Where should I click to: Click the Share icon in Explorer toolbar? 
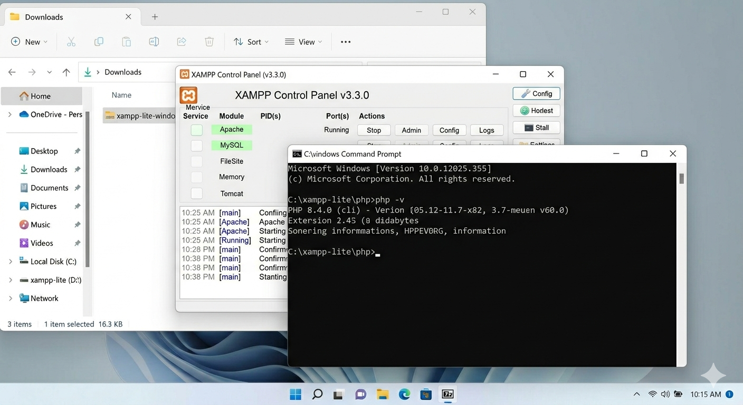tap(182, 42)
